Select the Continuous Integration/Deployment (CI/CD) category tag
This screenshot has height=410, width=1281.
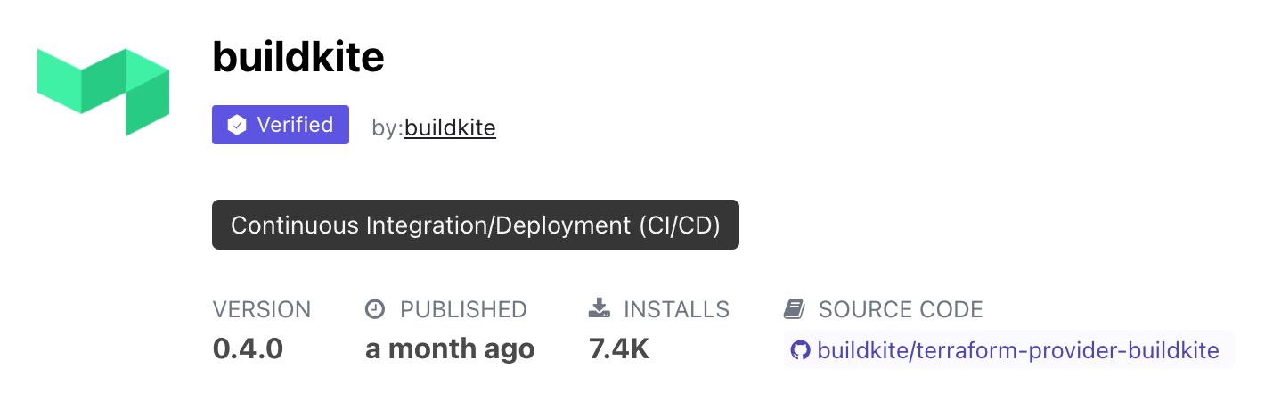pos(475,225)
